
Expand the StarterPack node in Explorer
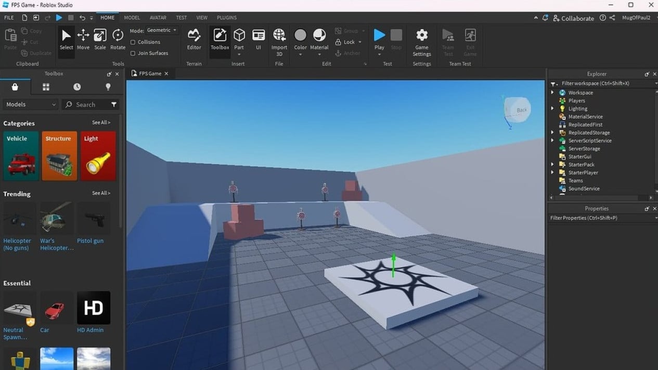tap(552, 164)
